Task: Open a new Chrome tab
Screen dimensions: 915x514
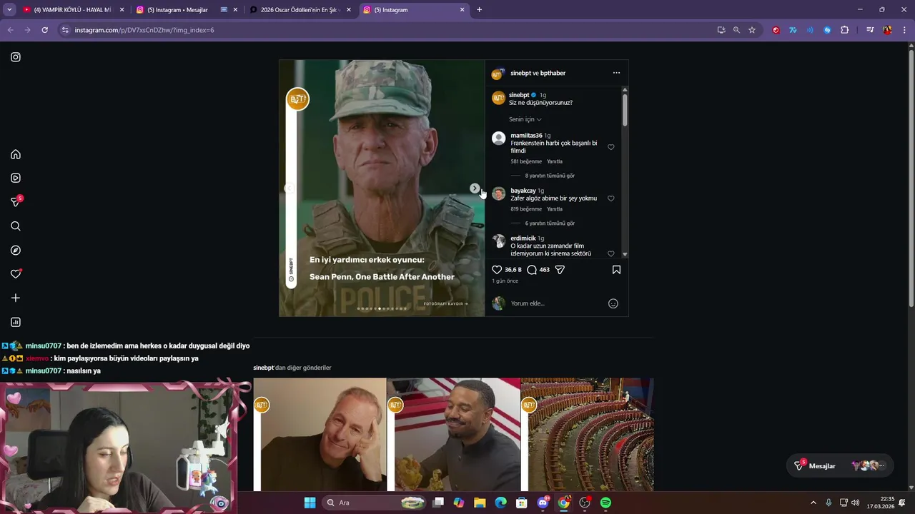Action: pyautogui.click(x=479, y=10)
